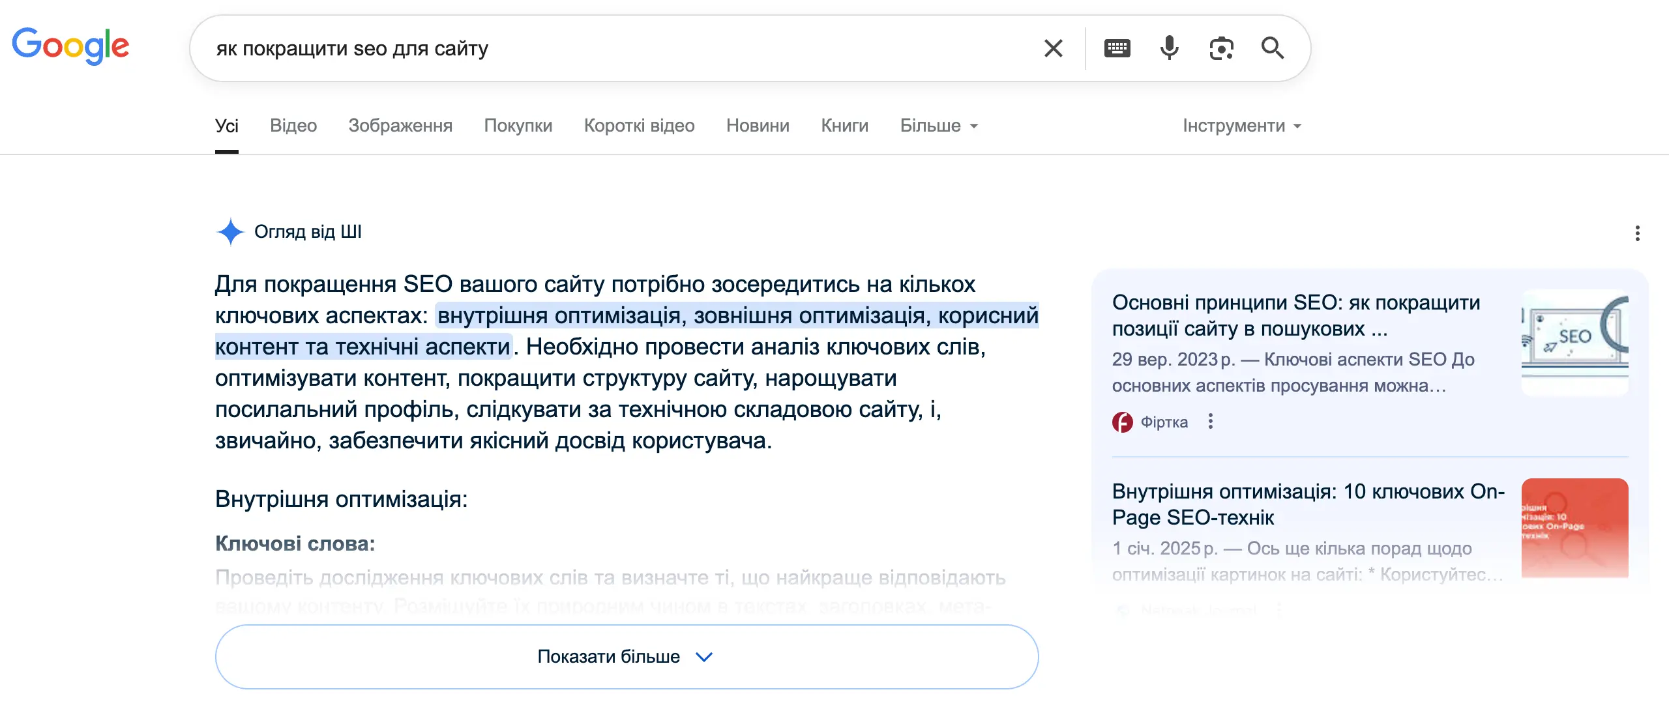Open 'Внутрішня оптимізація: 10 ключових On-Page SEO-технік' link
The height and width of the screenshot is (709, 1669).
point(1308,504)
